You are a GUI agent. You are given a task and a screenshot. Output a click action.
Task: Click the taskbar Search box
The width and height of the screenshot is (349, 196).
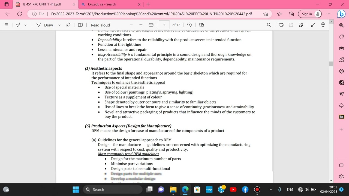(x=113, y=189)
